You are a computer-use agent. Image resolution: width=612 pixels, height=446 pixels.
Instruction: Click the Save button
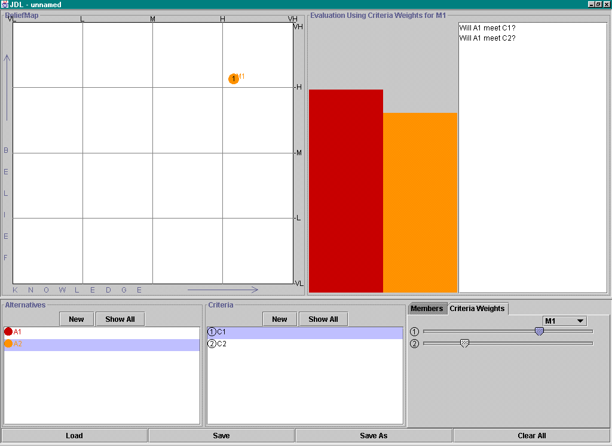point(221,435)
